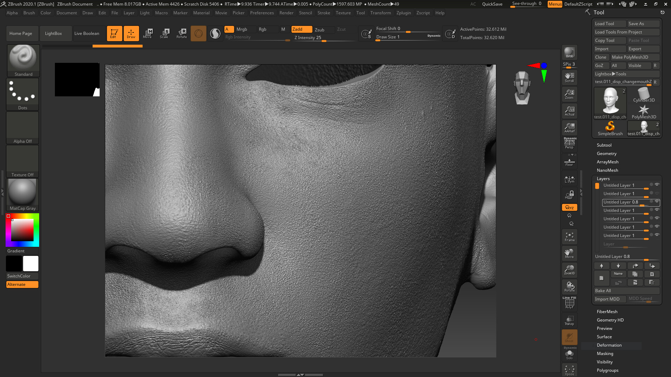Hide the Untitled Layer 0.8 eye toggle
671x377 pixels.
coord(657,202)
